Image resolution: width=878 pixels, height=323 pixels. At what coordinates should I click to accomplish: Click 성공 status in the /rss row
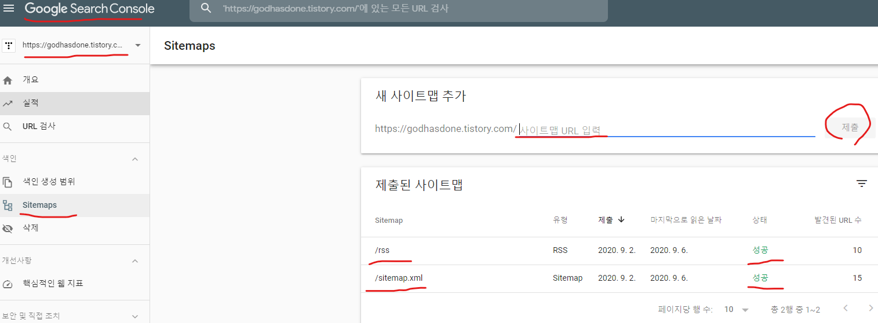click(x=760, y=250)
